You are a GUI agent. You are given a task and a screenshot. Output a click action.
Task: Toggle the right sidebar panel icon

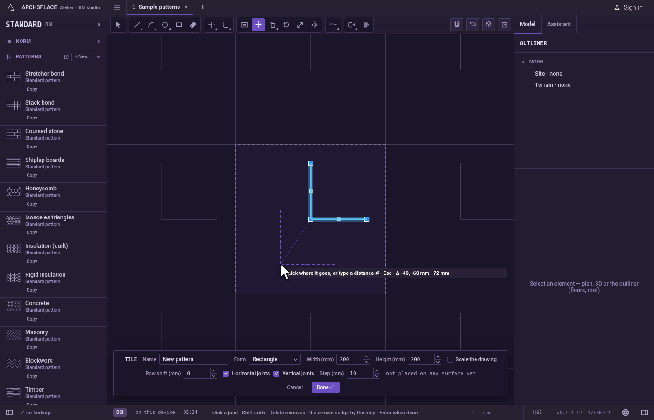[x=645, y=413]
